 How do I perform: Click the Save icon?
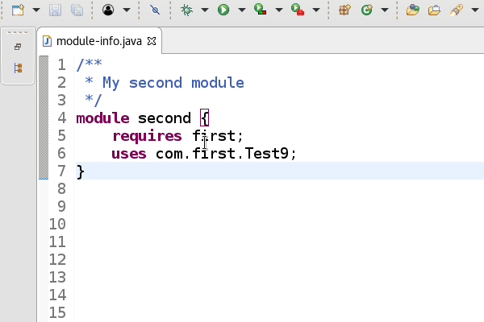55,10
